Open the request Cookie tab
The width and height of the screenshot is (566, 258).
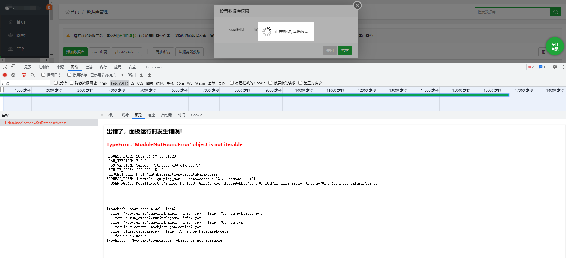pos(196,115)
